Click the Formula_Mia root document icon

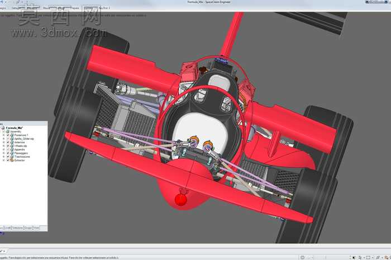coord(3,127)
